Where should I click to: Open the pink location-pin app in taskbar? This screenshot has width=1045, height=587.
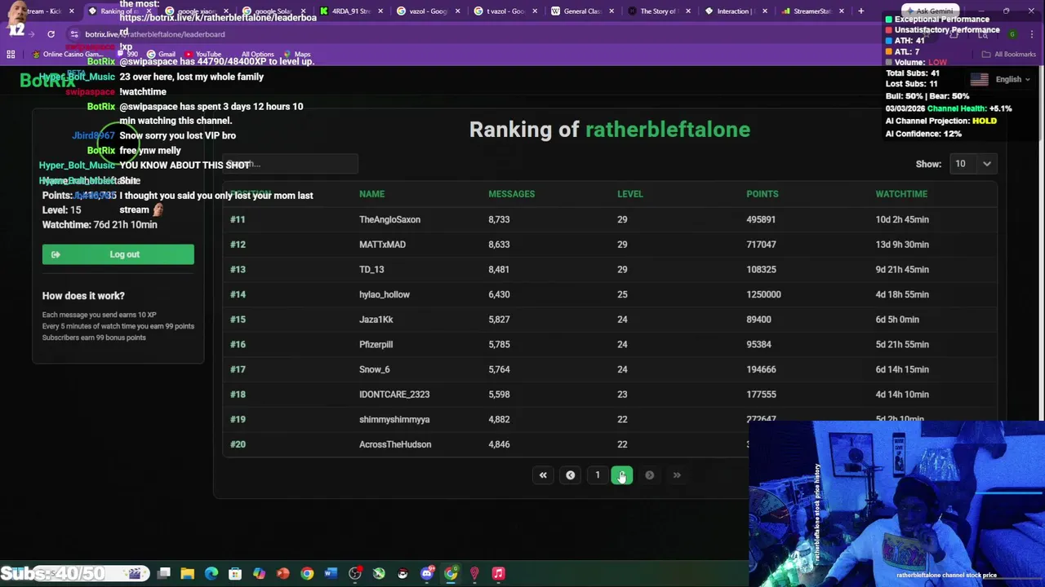pyautogui.click(x=474, y=574)
